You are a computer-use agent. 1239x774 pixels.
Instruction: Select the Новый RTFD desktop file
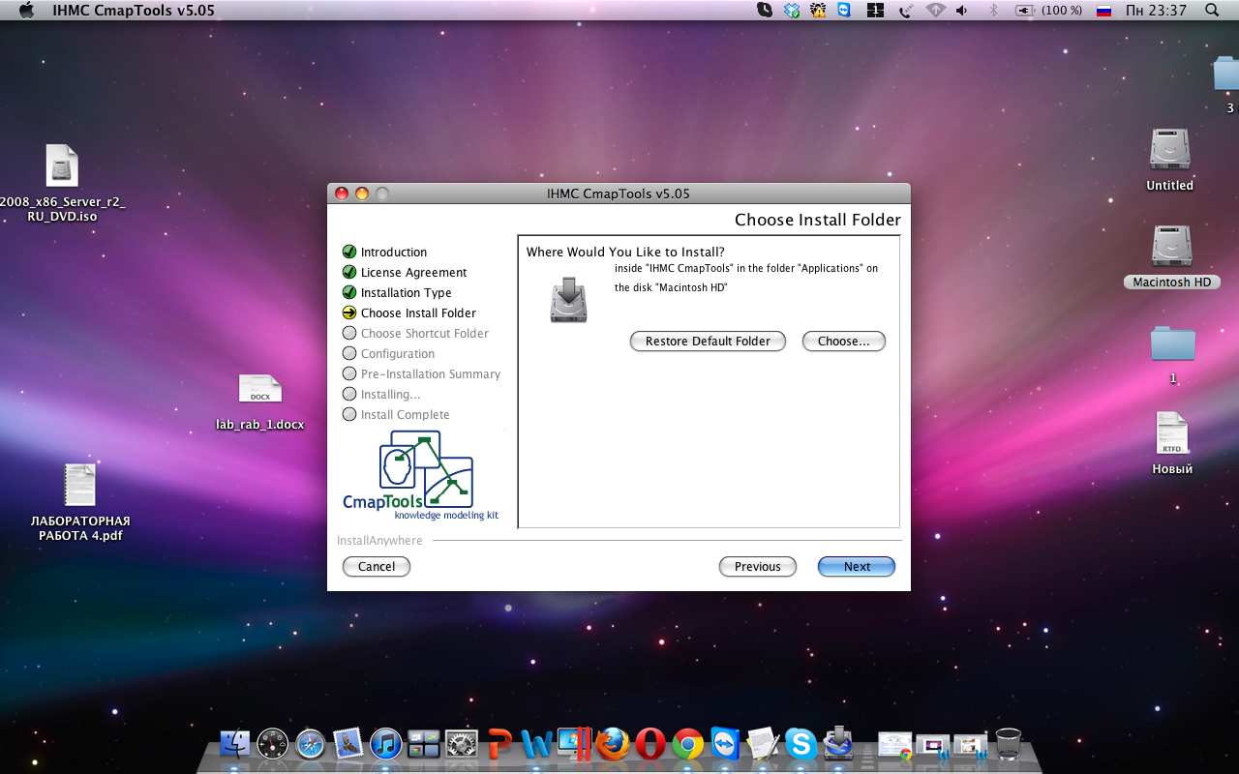pos(1172,444)
